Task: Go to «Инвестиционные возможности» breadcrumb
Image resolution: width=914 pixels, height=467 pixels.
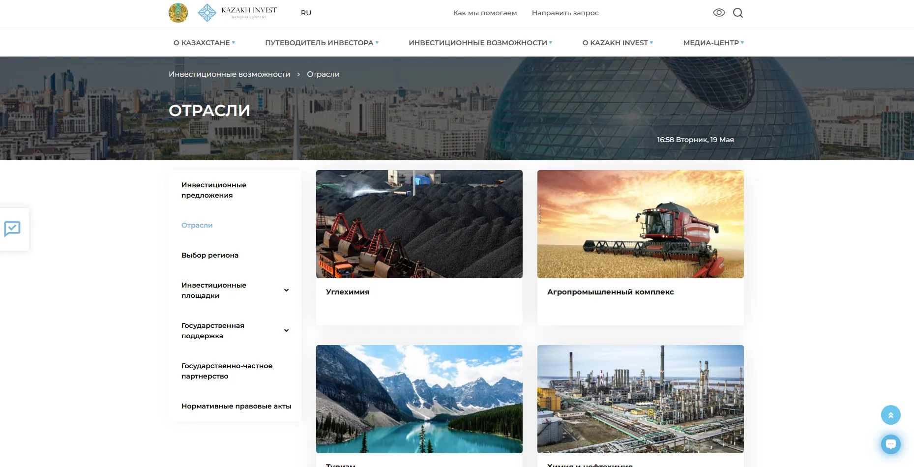Action: pos(230,74)
